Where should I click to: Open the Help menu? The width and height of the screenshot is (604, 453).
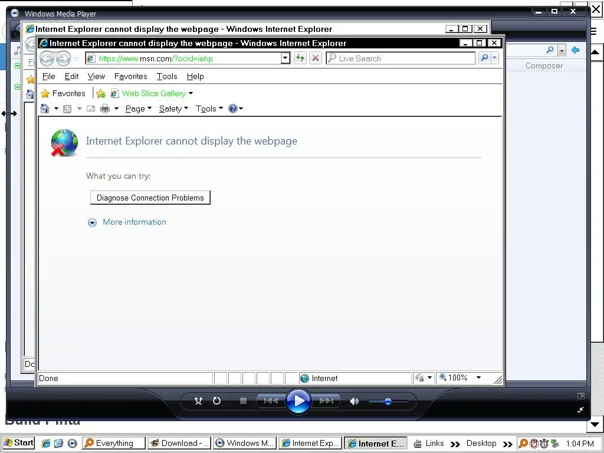pos(195,76)
